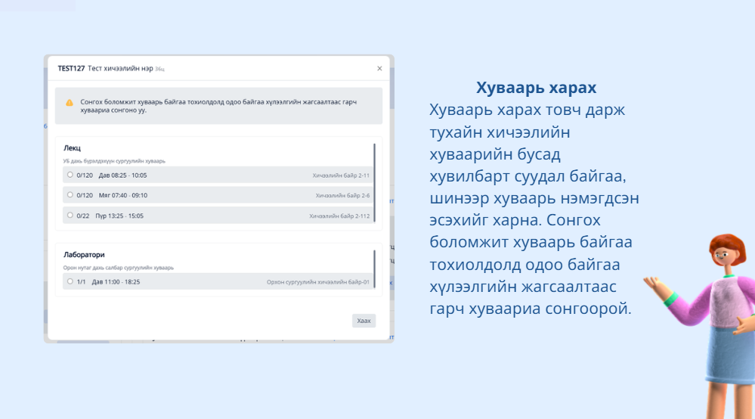755x419 pixels.
Task: Click the Хичээлийн байр 2-6 room label
Action: [342, 195]
